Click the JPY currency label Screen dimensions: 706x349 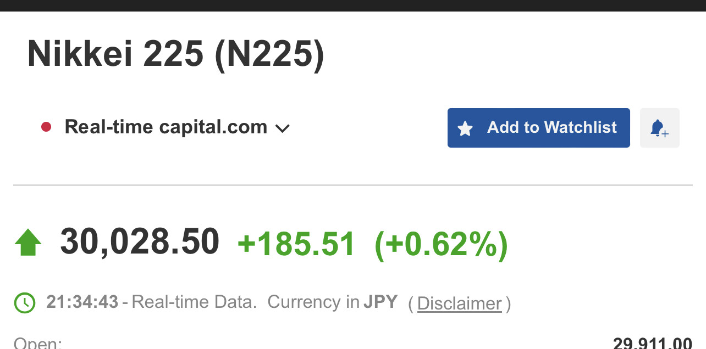click(380, 302)
